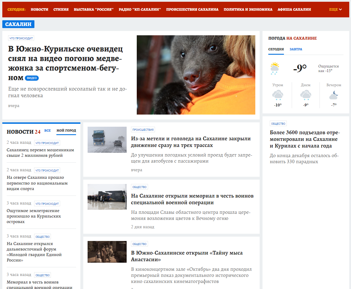Click the НОВОСТИ 24 section heading
The image size is (351, 289).
[23, 132]
